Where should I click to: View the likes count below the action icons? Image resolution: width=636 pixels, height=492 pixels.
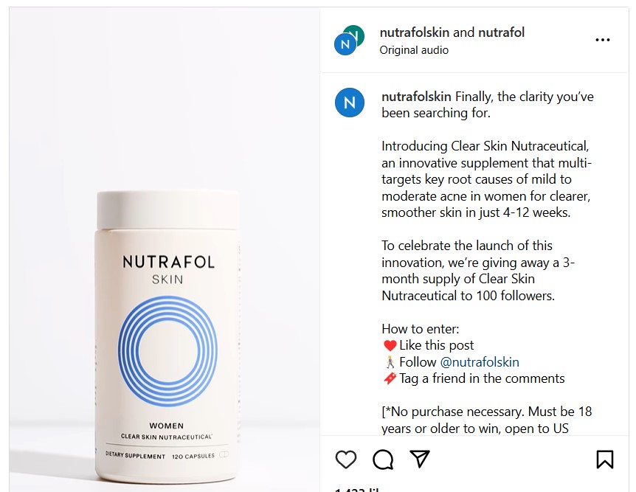pyautogui.click(x=357, y=490)
